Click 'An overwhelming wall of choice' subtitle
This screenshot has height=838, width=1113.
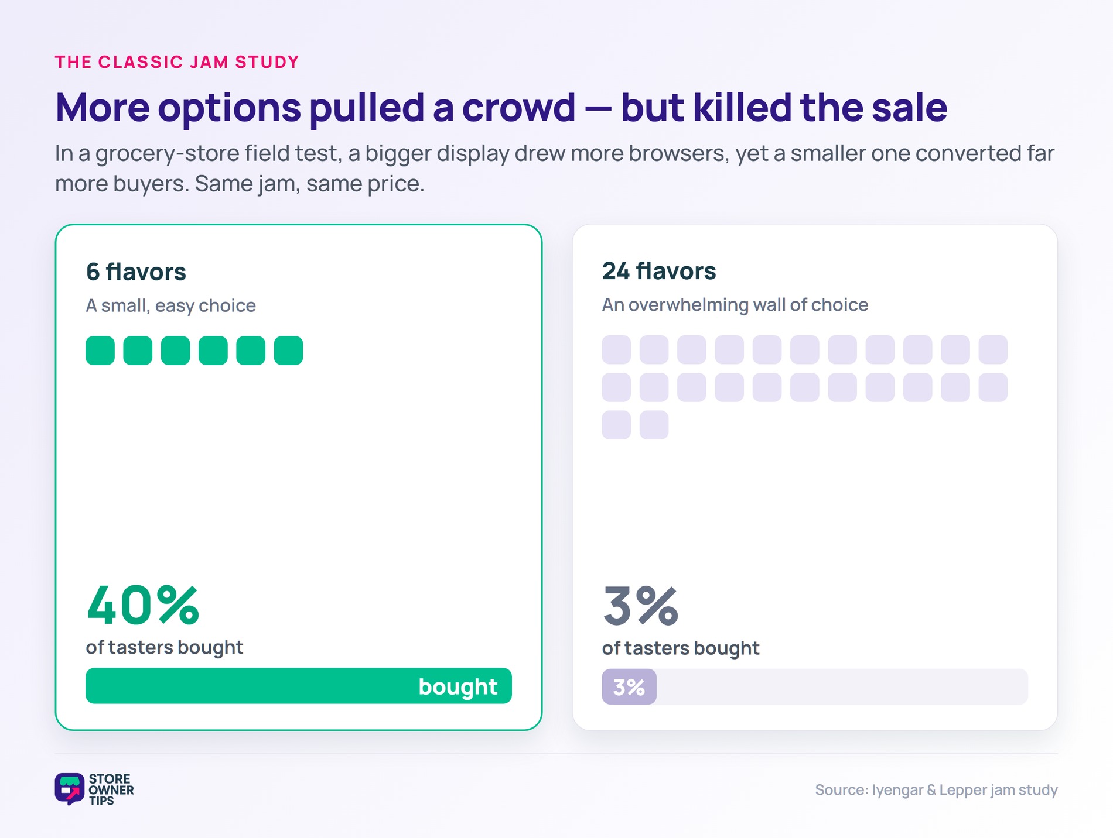(x=735, y=305)
